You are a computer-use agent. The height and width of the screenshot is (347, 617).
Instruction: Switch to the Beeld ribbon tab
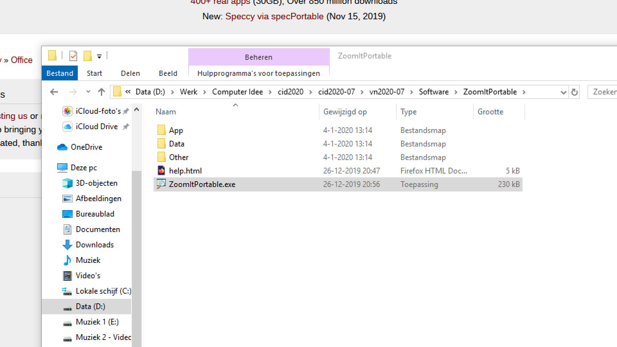click(168, 73)
